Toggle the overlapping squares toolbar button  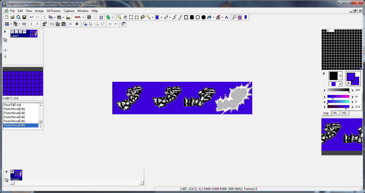tap(234, 17)
